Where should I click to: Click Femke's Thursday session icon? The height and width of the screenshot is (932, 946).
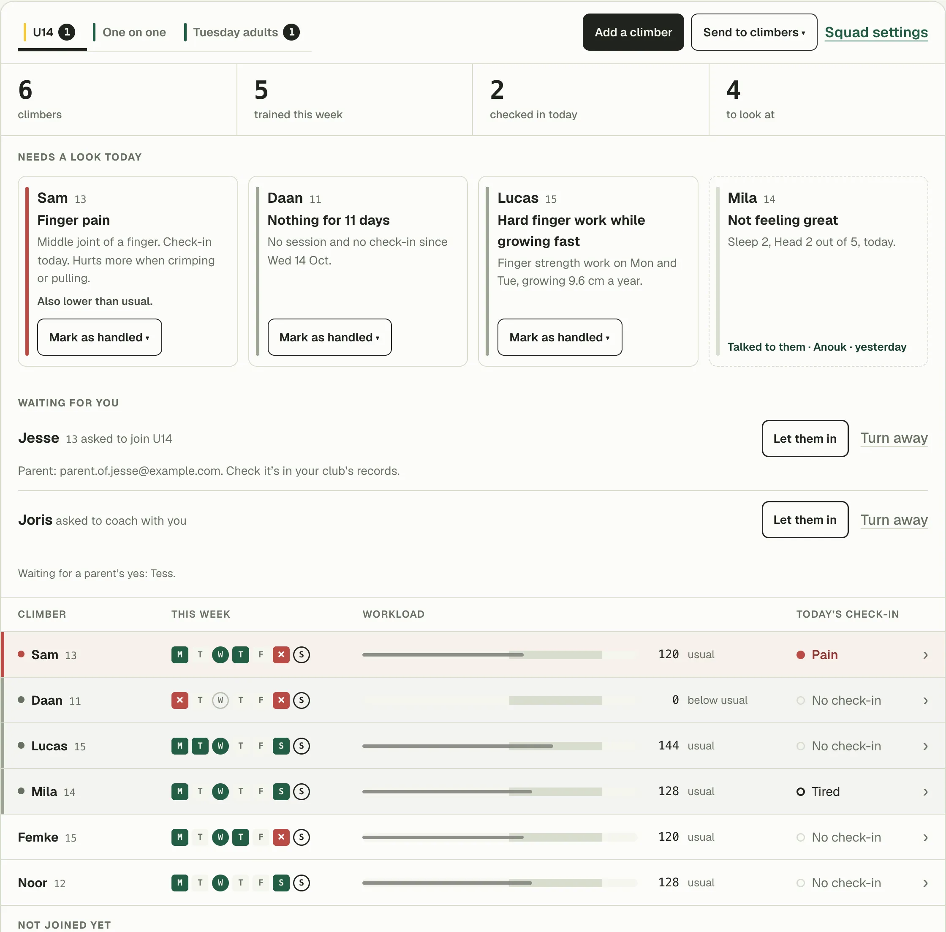point(240,837)
